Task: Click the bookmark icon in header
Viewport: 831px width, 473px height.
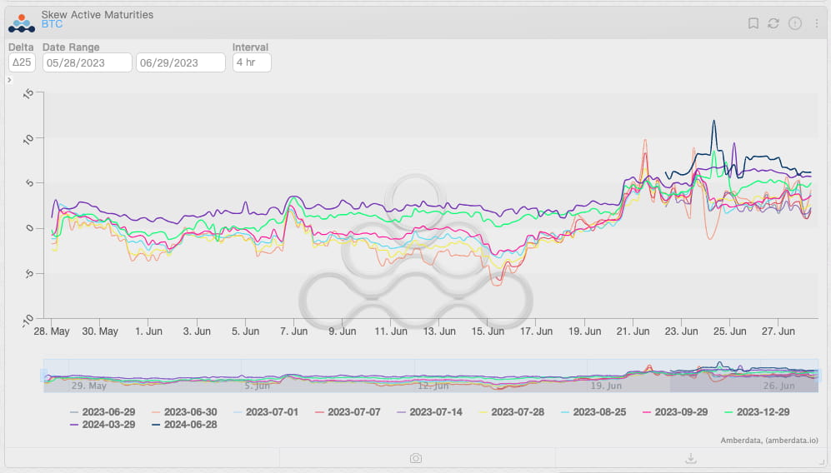Action: click(x=753, y=23)
